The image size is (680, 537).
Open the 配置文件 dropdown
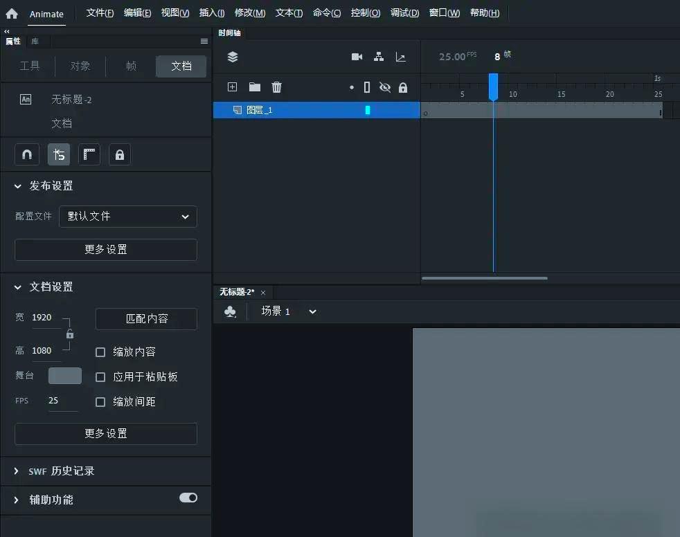tap(127, 217)
